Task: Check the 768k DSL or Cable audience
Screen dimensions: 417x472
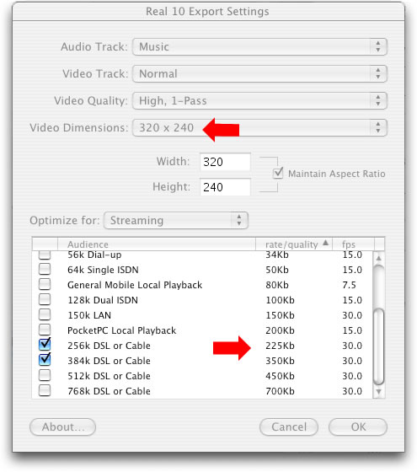Action: (x=45, y=390)
